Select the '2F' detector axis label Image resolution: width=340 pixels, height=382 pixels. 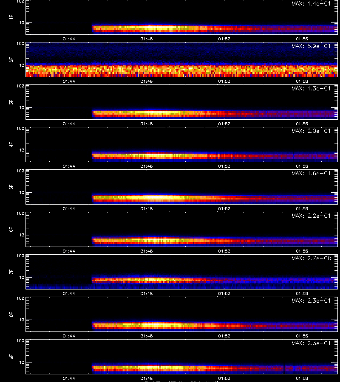(x=11, y=59)
